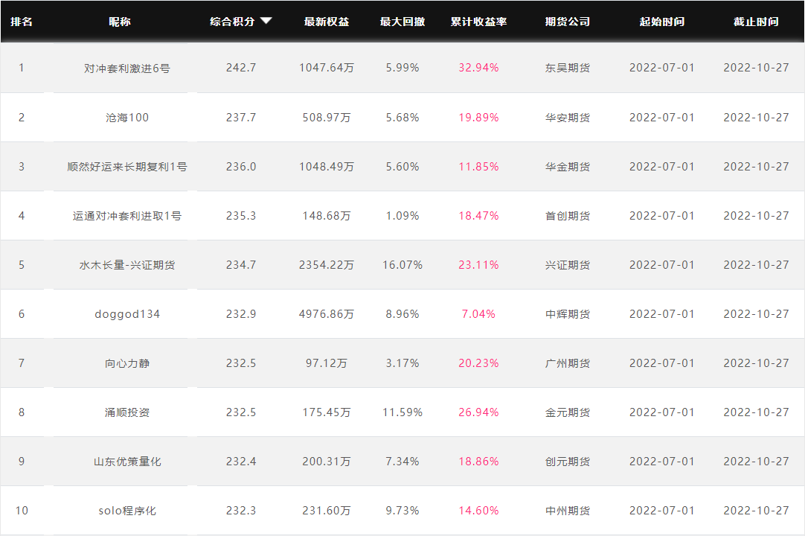Open nickname 山东优策量化
Screen dimensions: 805x536
126,462
